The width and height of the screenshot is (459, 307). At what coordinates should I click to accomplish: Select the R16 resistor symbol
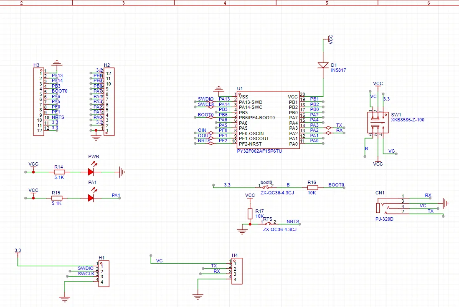coord(312,188)
